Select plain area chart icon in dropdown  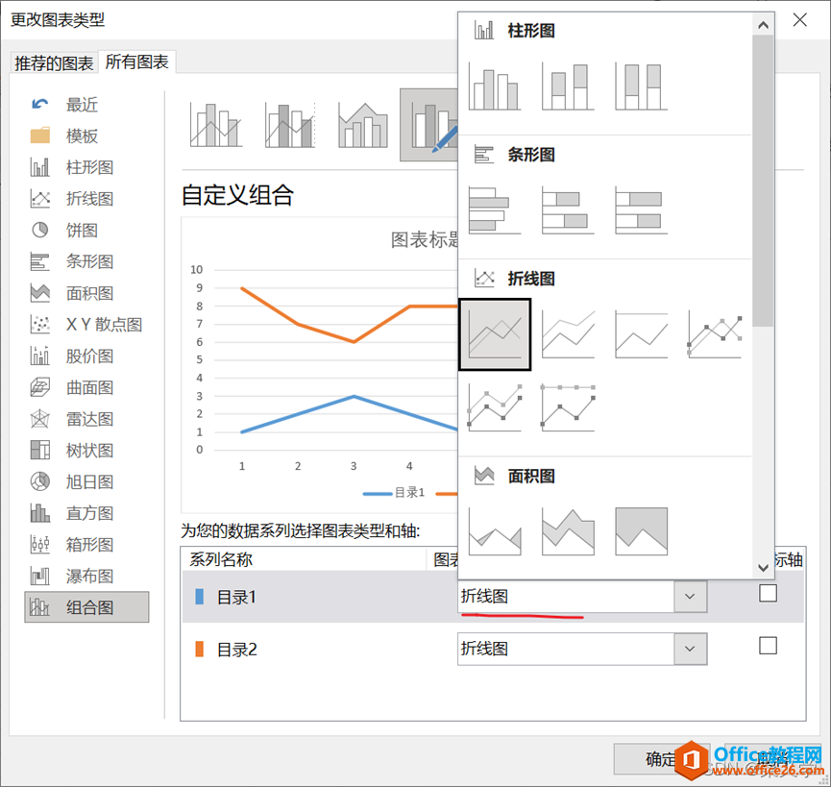(x=495, y=531)
